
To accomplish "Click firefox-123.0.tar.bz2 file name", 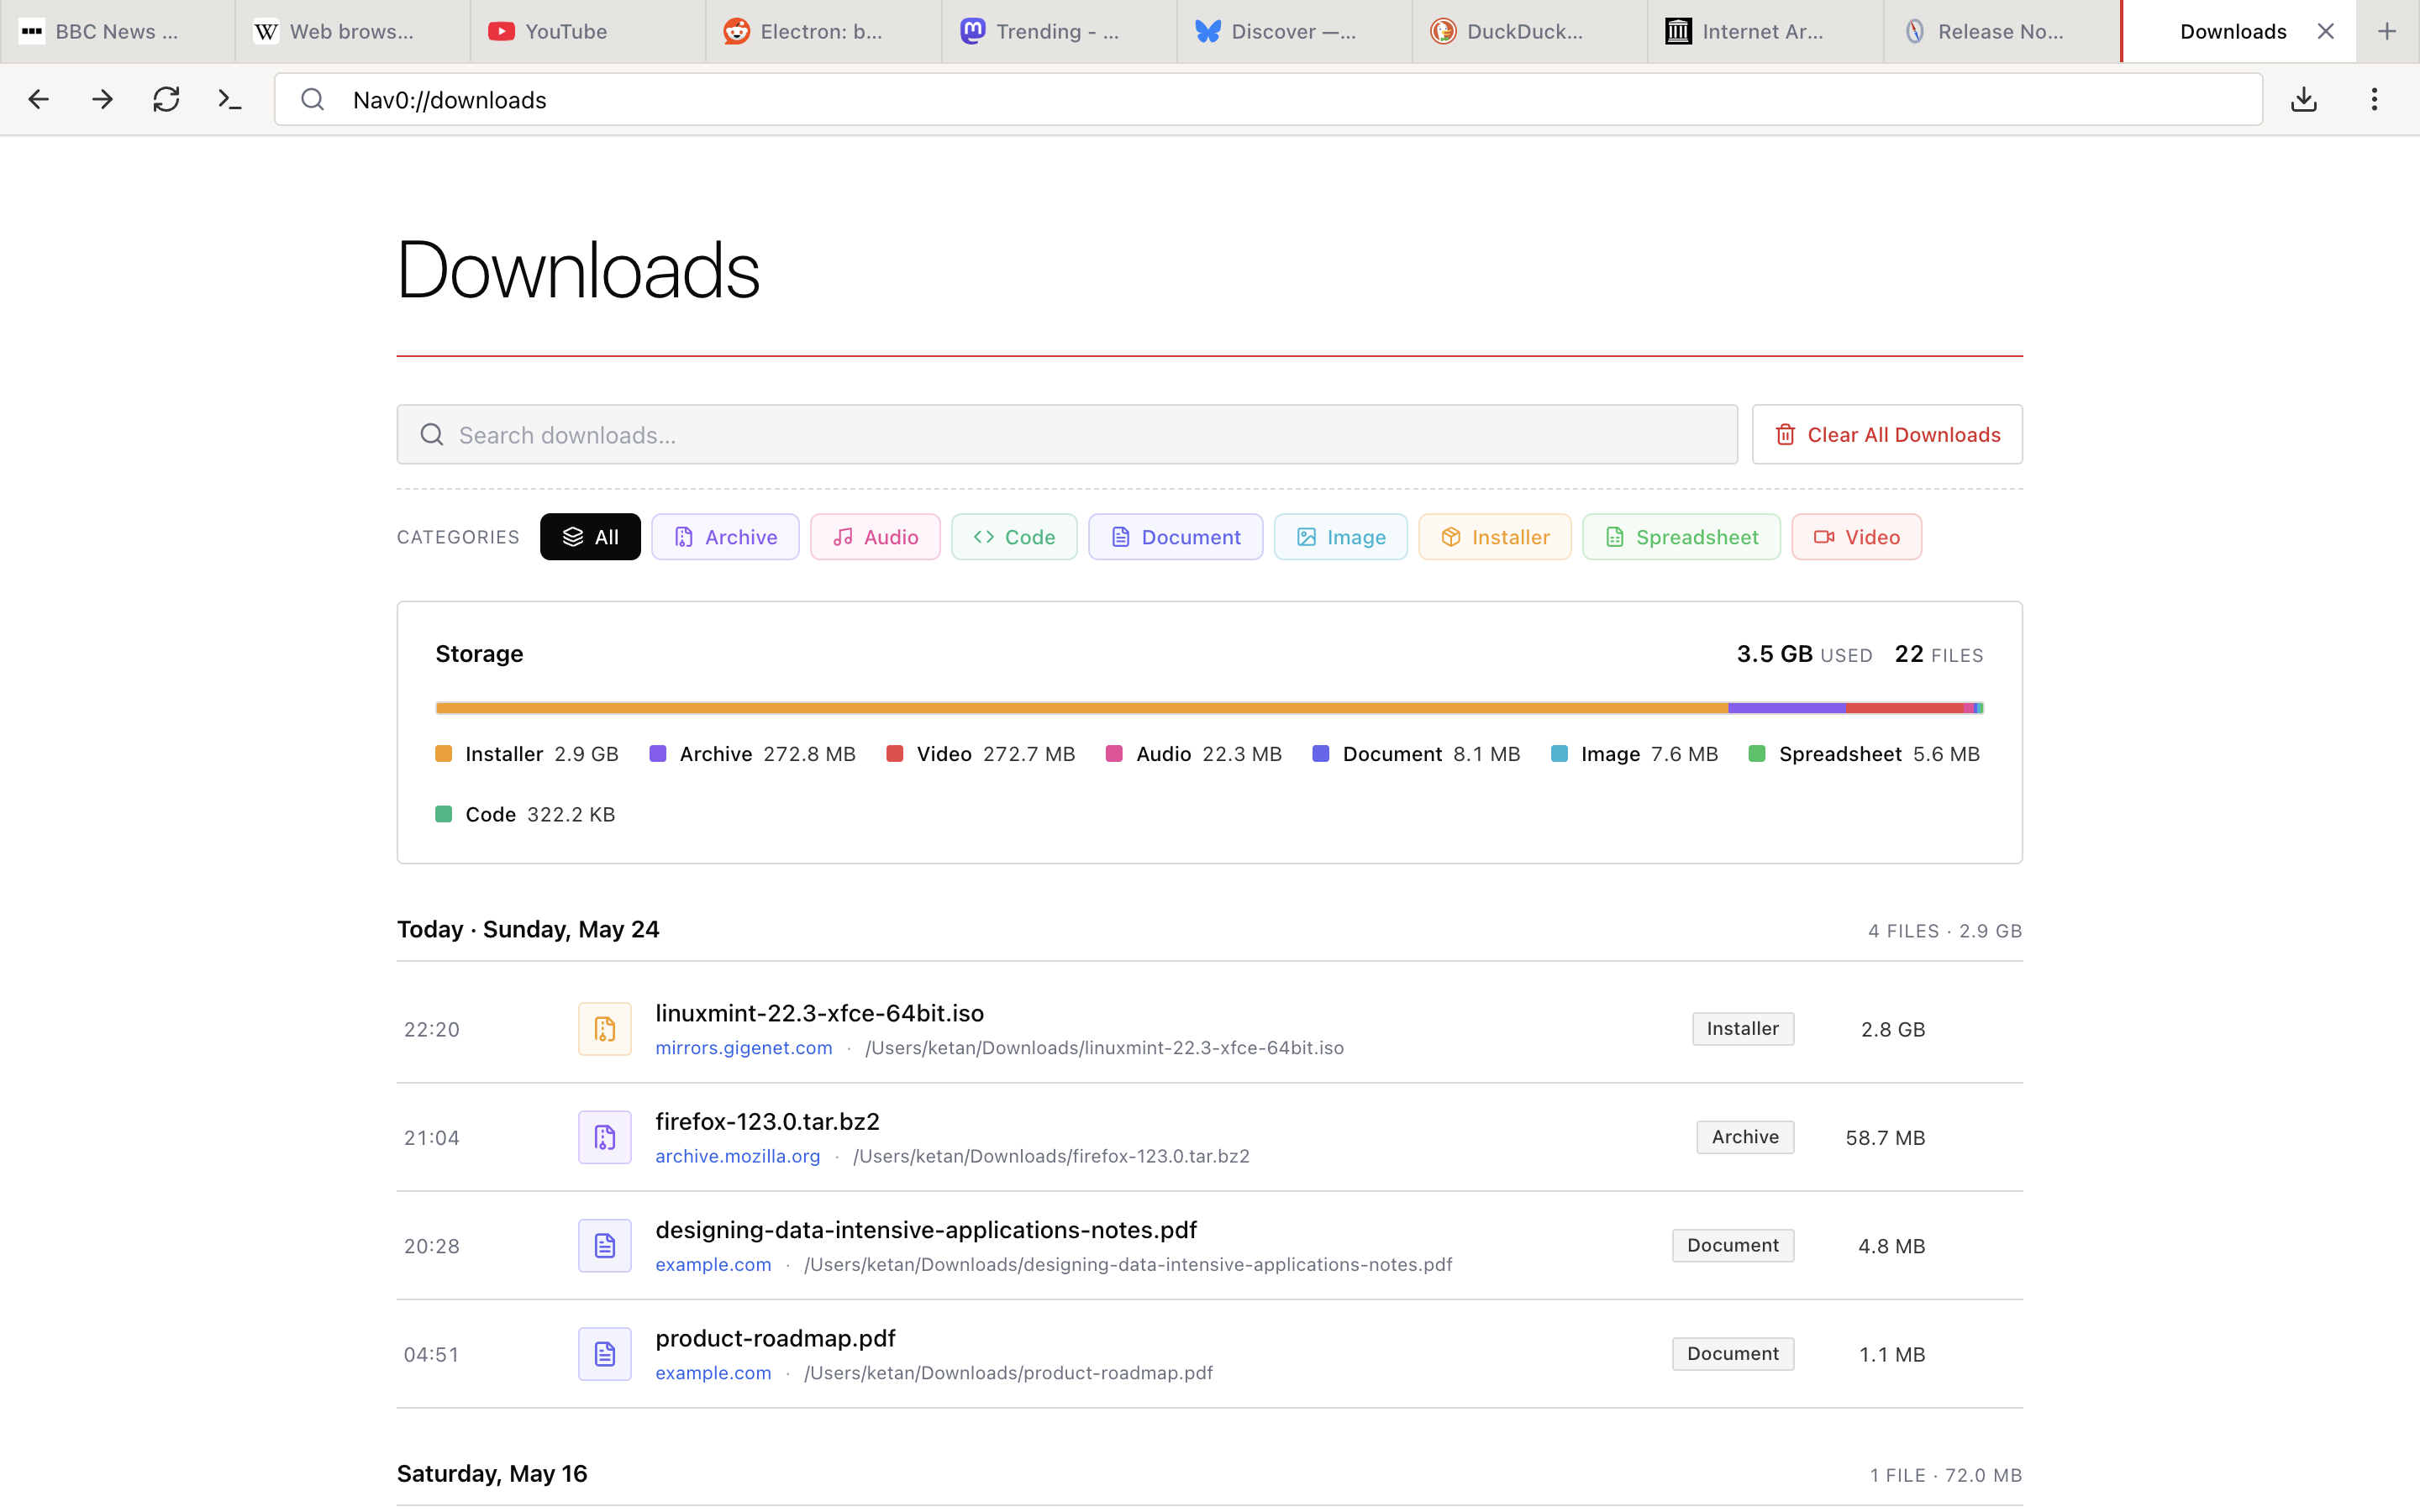I will click(767, 1122).
